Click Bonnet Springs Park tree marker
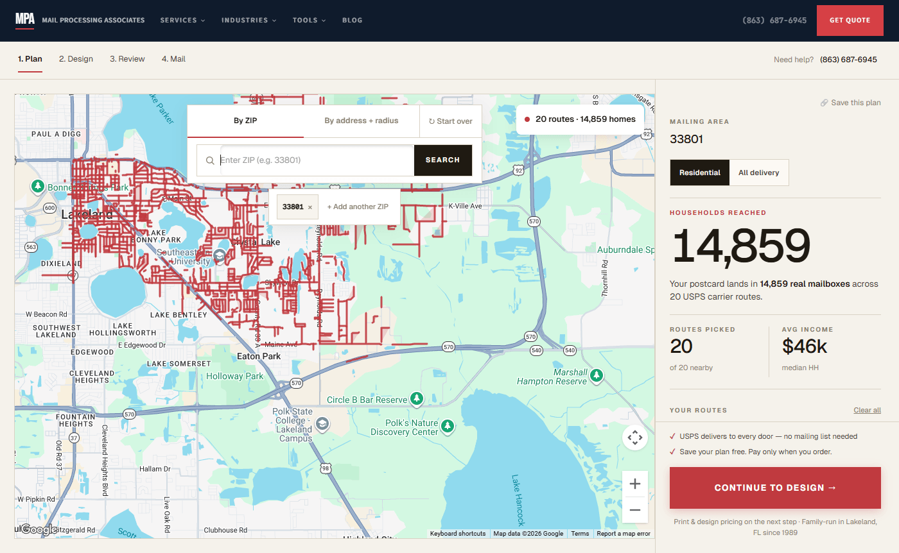The image size is (899, 553). pos(38,187)
